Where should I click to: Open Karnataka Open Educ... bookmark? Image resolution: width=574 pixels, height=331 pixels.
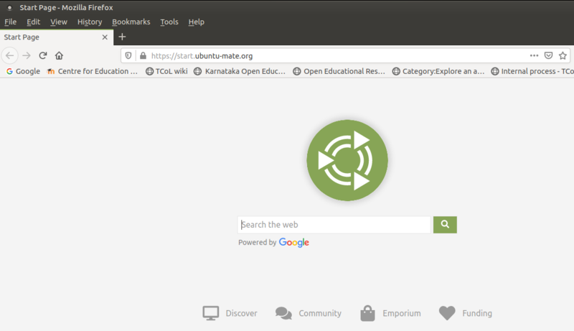240,71
